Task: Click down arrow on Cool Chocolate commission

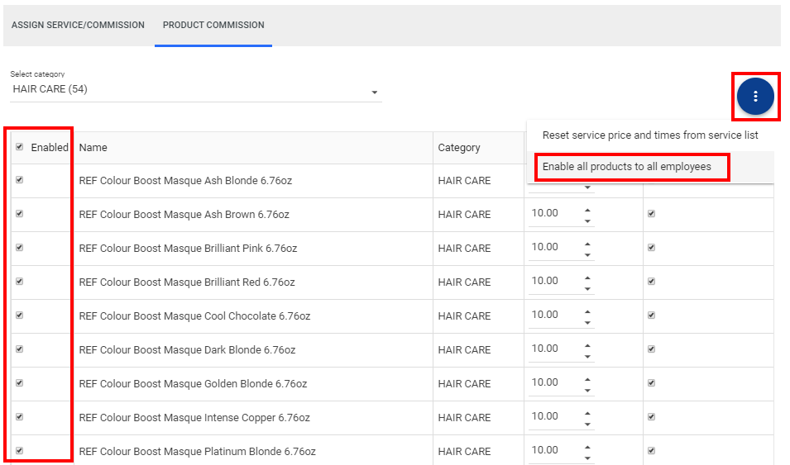Action: pyautogui.click(x=587, y=322)
